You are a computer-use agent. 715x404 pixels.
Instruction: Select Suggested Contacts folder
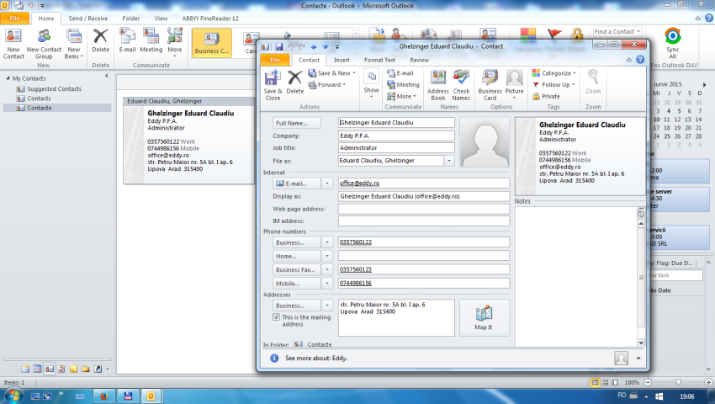[54, 89]
